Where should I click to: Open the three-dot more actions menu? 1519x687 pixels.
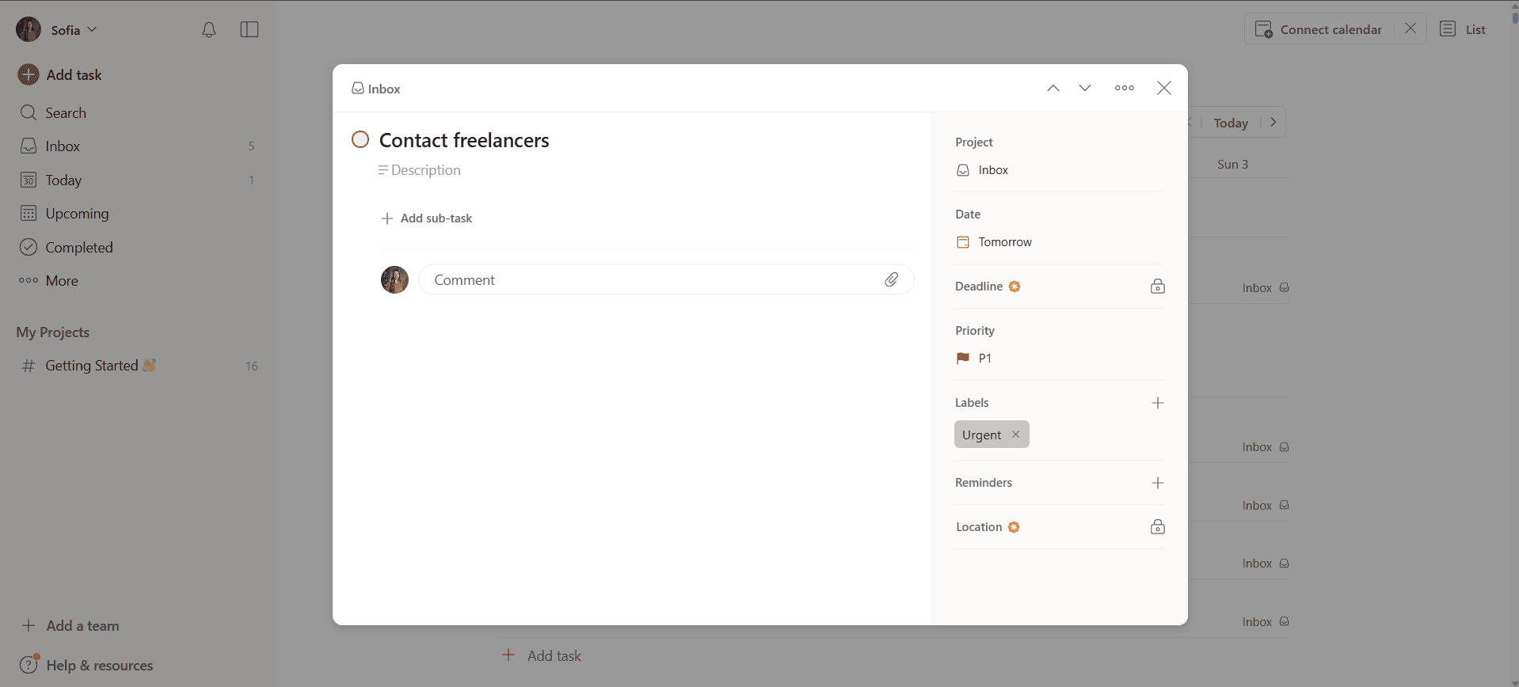coord(1125,88)
